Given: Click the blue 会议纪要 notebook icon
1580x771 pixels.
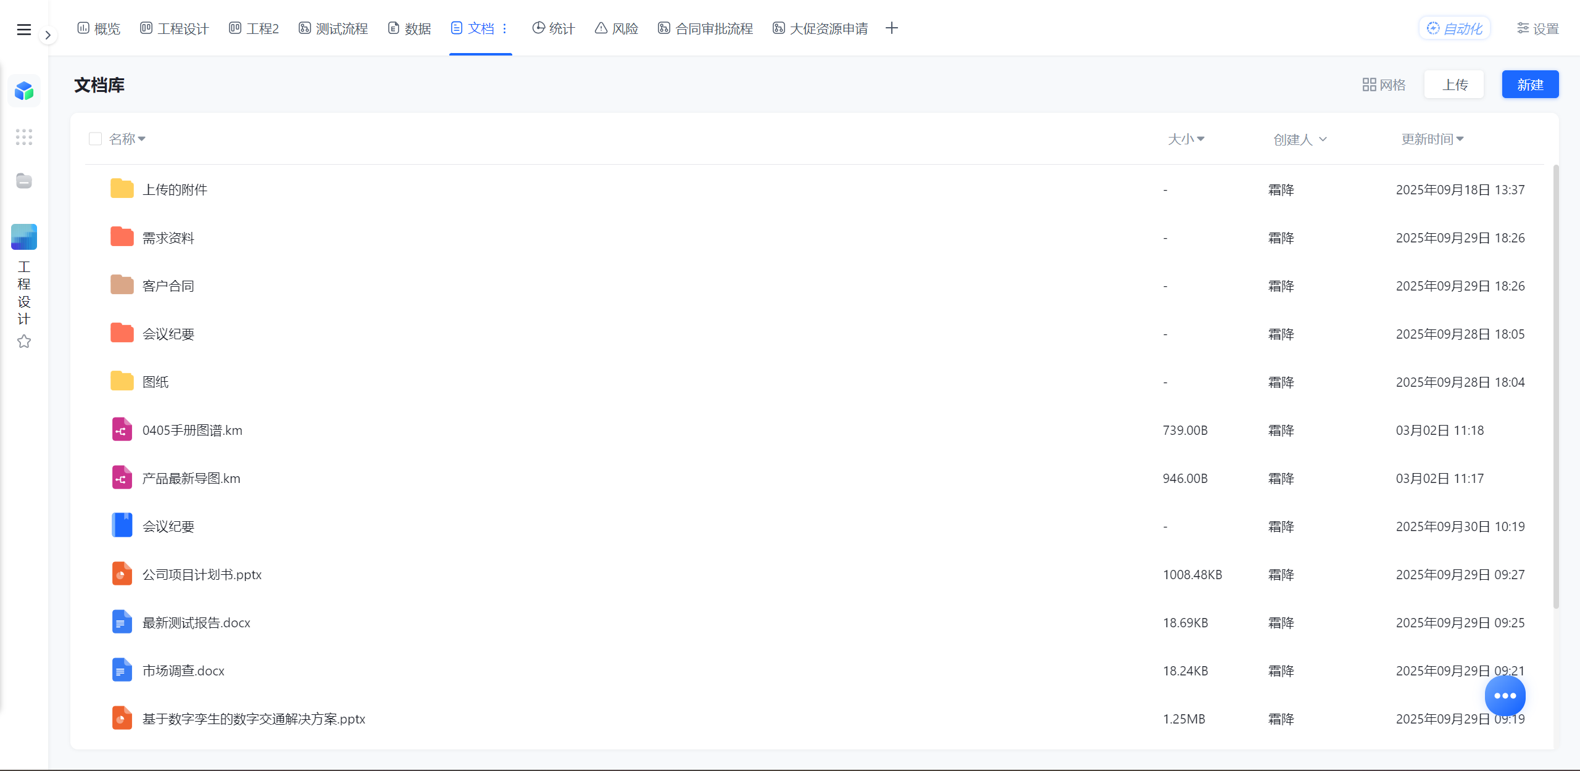Looking at the screenshot, I should [x=122, y=526].
